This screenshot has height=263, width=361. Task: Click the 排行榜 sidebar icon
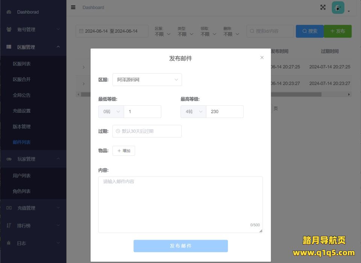(9, 225)
